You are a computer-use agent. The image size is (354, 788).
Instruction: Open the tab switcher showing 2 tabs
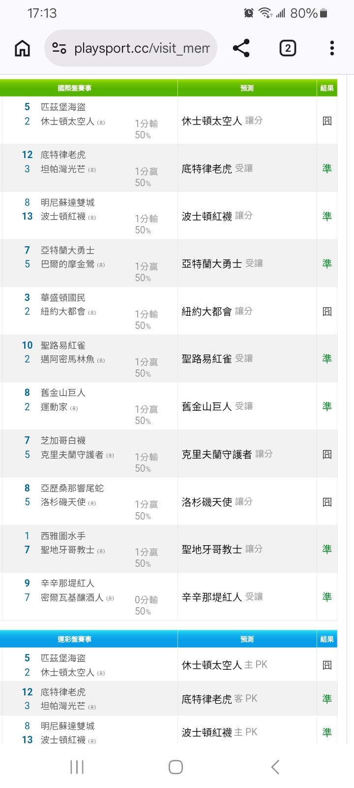coord(288,48)
